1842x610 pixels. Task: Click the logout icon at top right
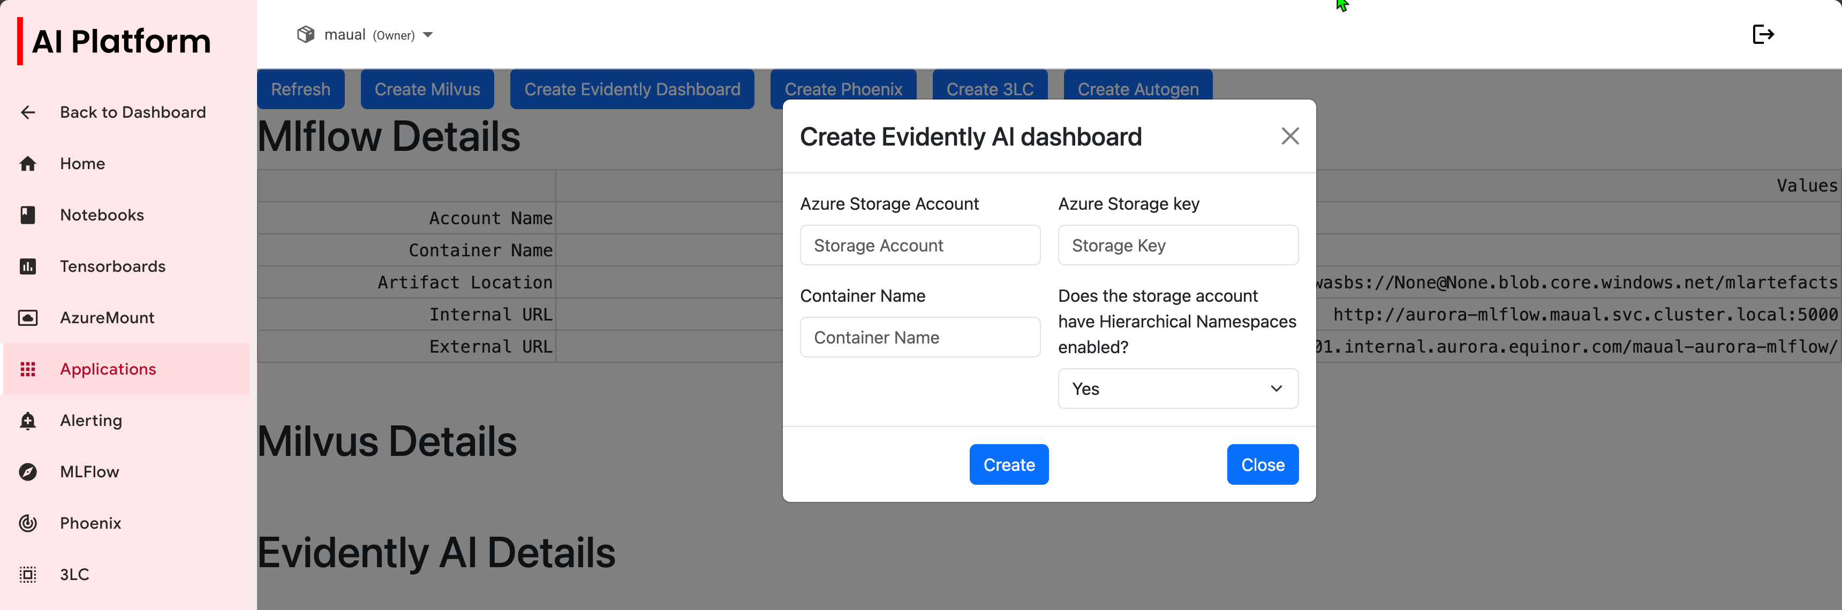1763,34
